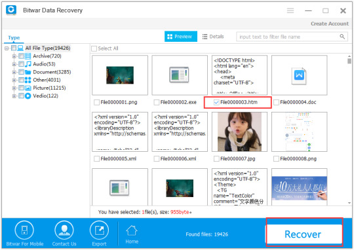
Task: Check the Archive(720) tree checkbox
Action: [21, 56]
